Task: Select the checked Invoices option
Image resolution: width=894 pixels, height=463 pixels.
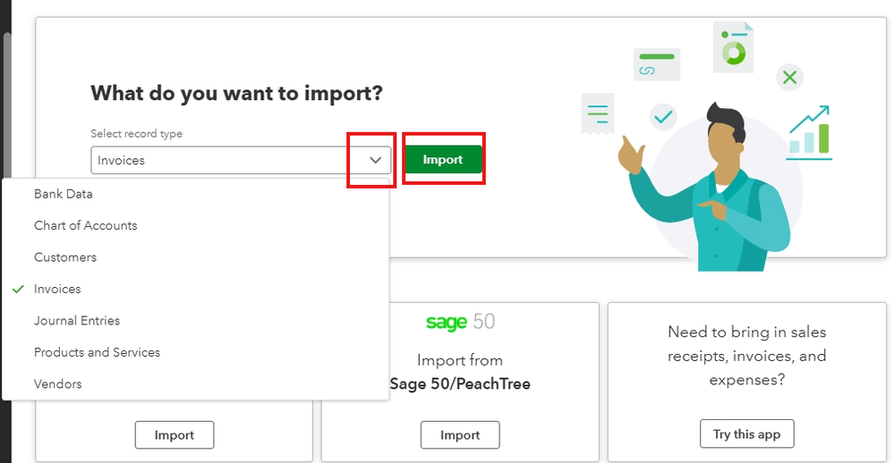Action: [57, 289]
